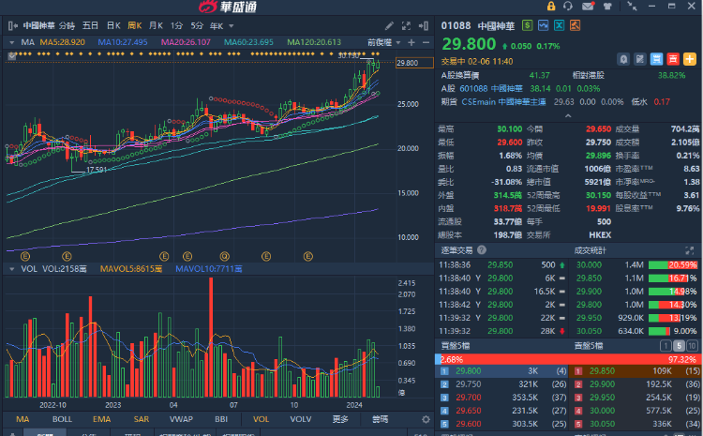This screenshot has height=436, width=703.
Task: Select the 周K weekly chart tab
Action: pos(134,26)
